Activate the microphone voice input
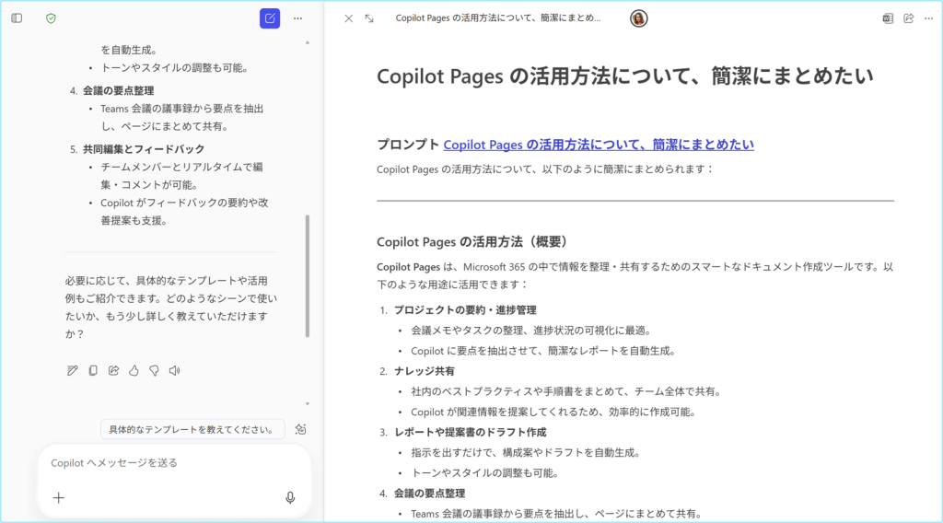This screenshot has width=943, height=523. [290, 498]
